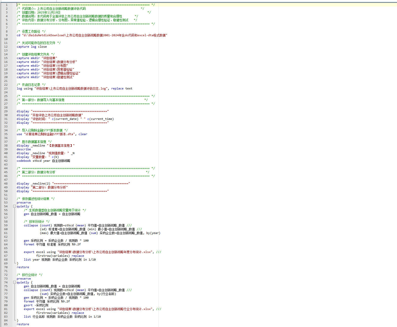Click the mkdir "评估结果\逻辑合理性验证" line
Viewport: 397px width, 327px height.
coord(49,73)
